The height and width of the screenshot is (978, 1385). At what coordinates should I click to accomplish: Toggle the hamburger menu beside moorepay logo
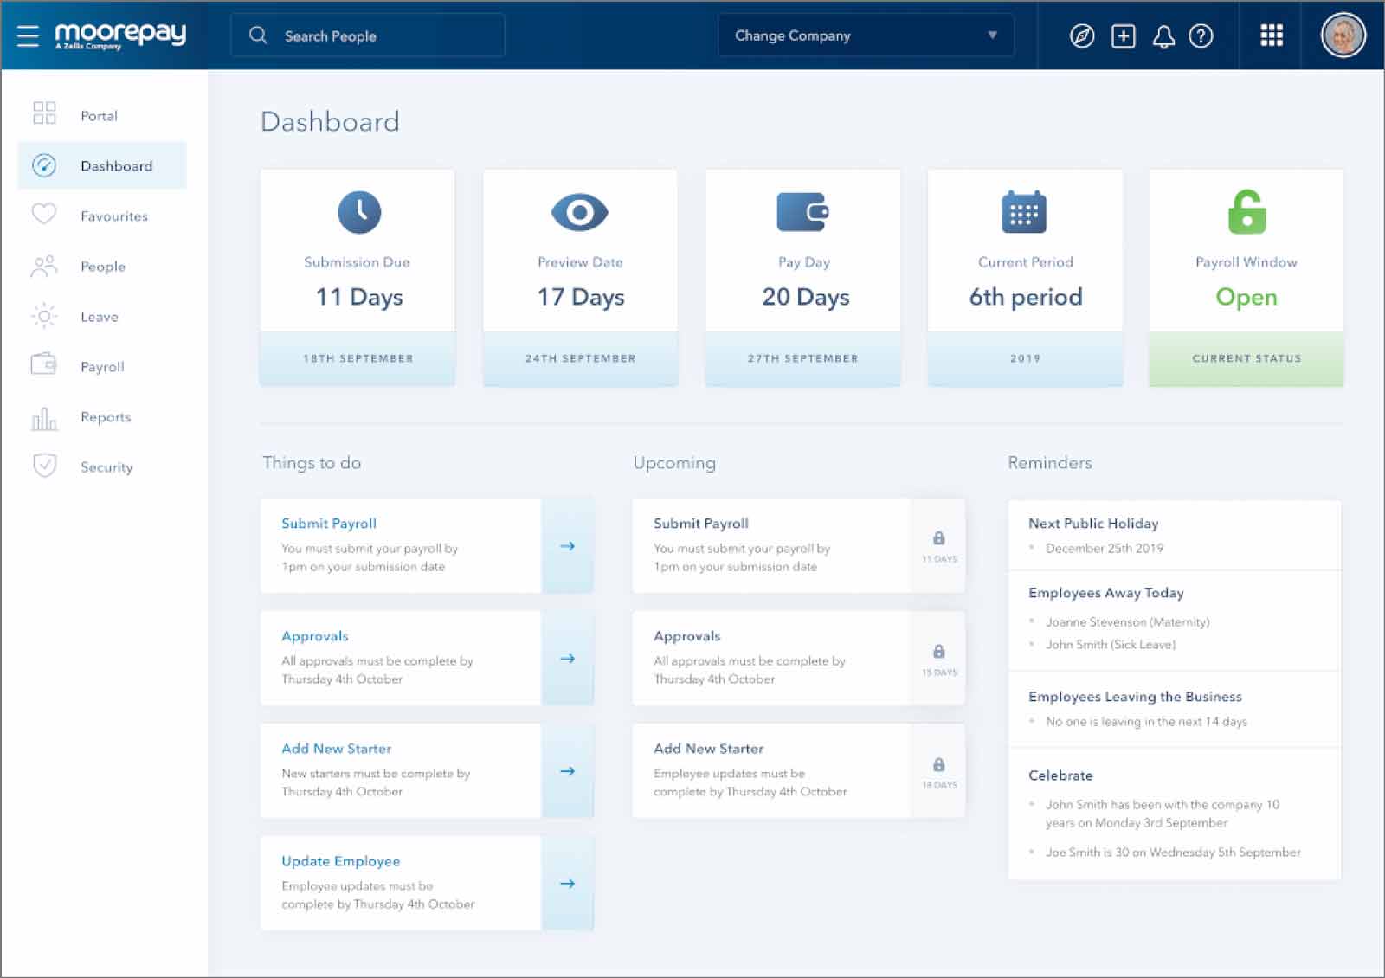[28, 35]
